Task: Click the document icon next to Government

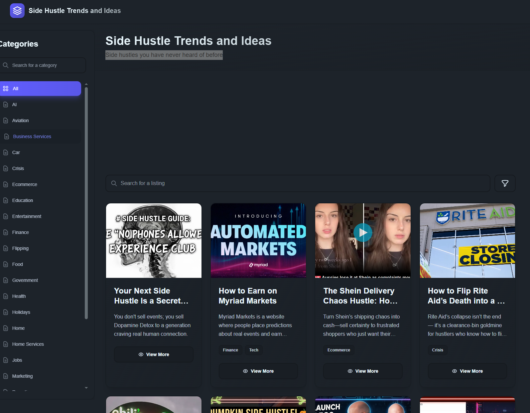Action: 6,280
